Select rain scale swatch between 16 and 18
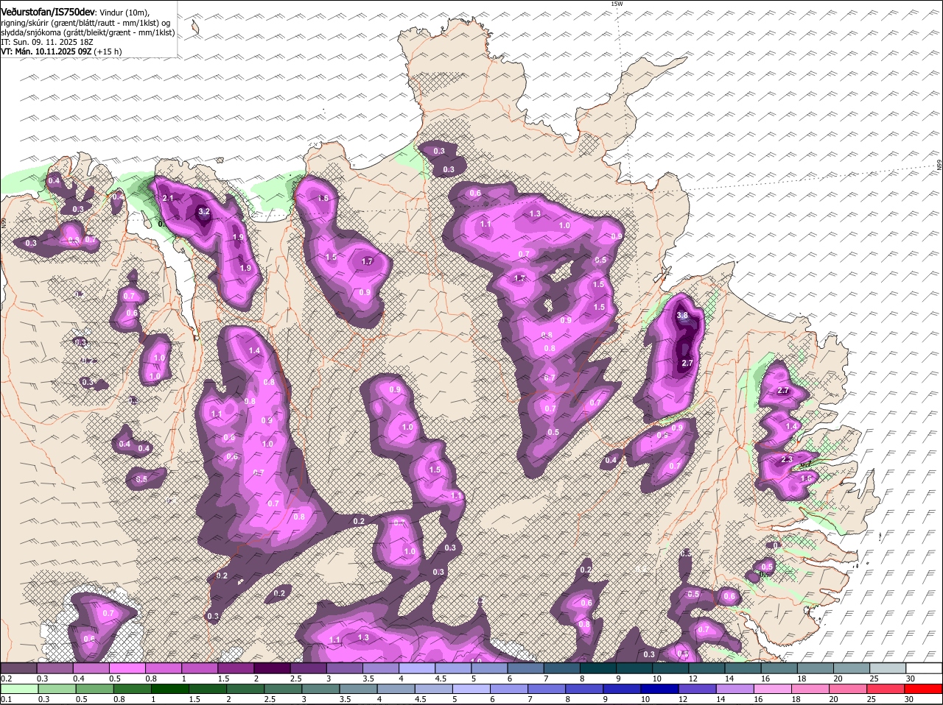The height and width of the screenshot is (705, 943). (x=775, y=689)
